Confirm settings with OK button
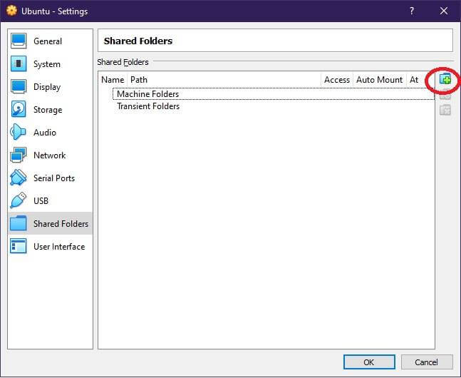The height and width of the screenshot is (378, 461). [369, 362]
